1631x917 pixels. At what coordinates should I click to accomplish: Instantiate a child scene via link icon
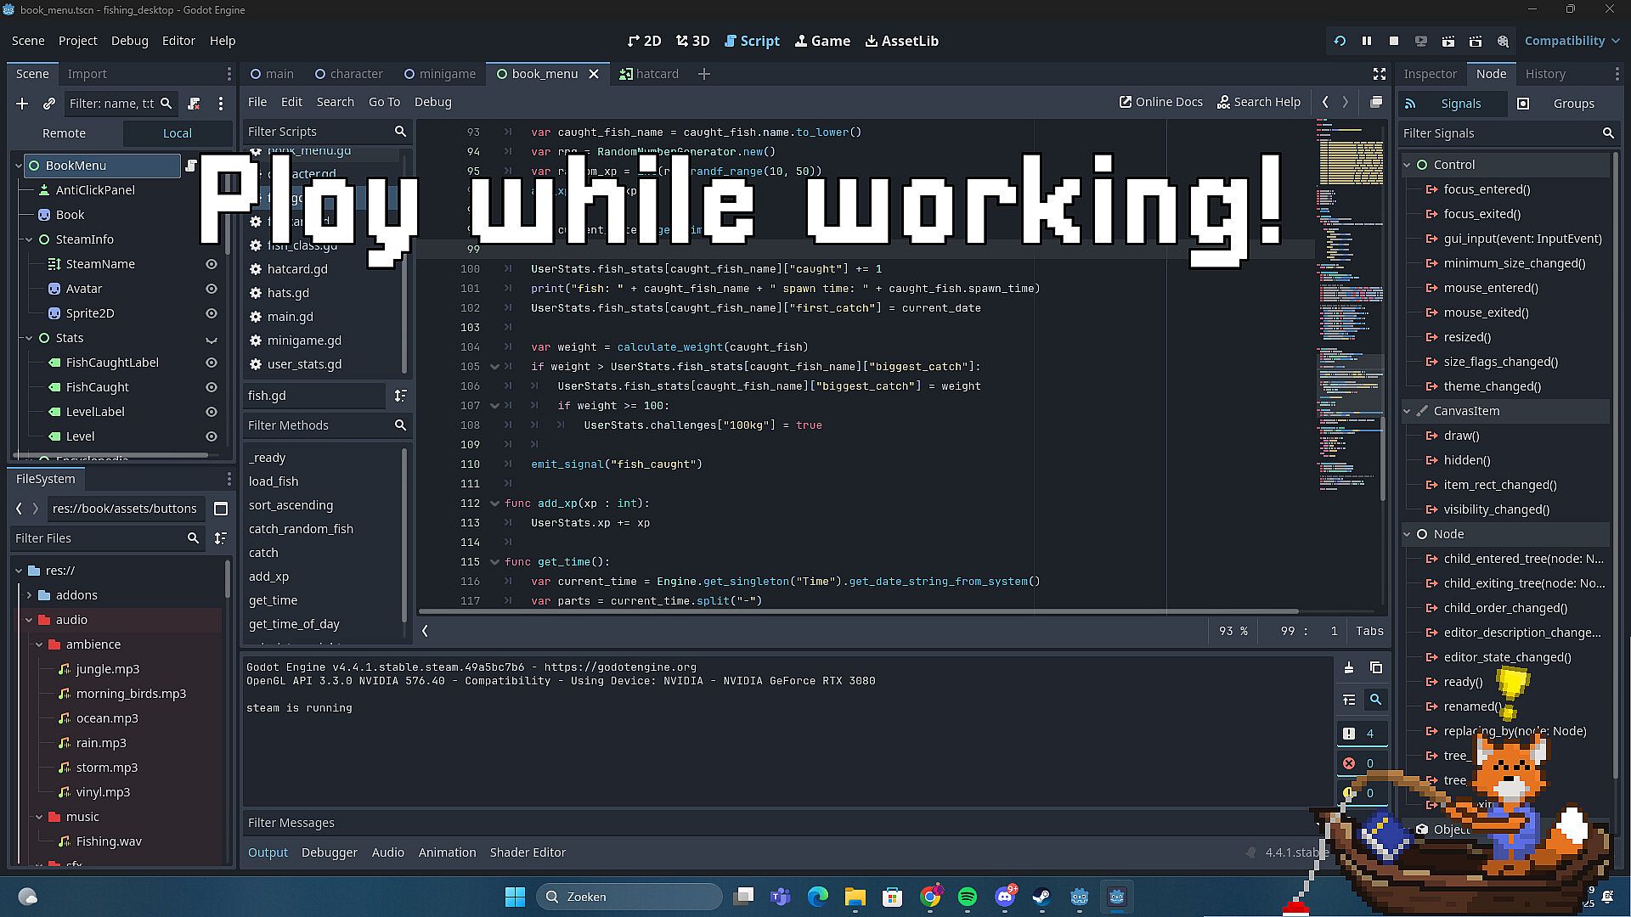(49, 104)
